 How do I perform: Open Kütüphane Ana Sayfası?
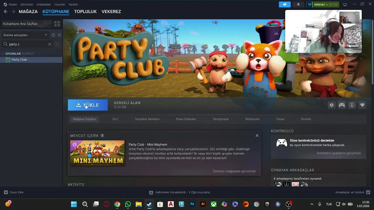pyautogui.click(x=27, y=24)
